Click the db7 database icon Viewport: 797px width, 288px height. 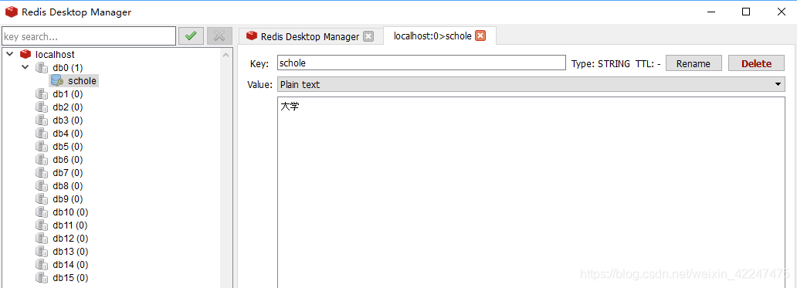pos(42,173)
